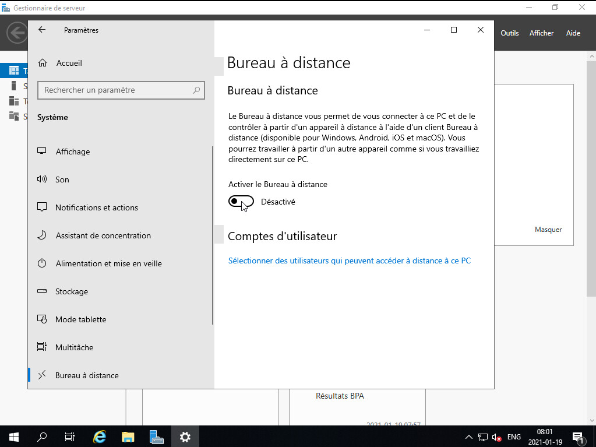Screen dimensions: 596x447
Task: Open Alimentation et mise en veille
Action: coord(108,263)
